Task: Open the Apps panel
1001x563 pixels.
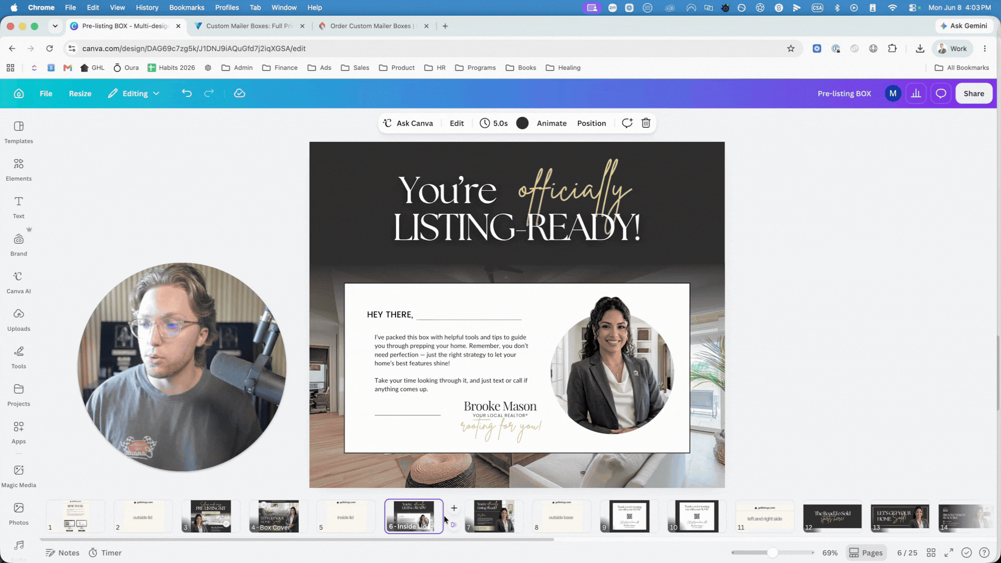Action: coord(19,433)
